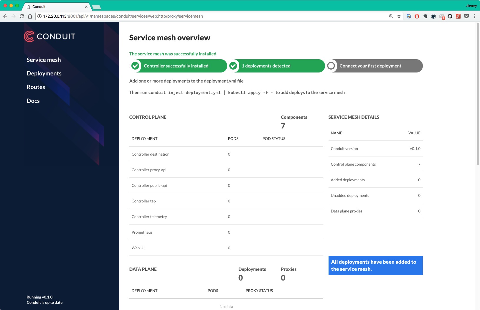Go to the browser home page icon
This screenshot has width=480, height=310.
(x=30, y=16)
